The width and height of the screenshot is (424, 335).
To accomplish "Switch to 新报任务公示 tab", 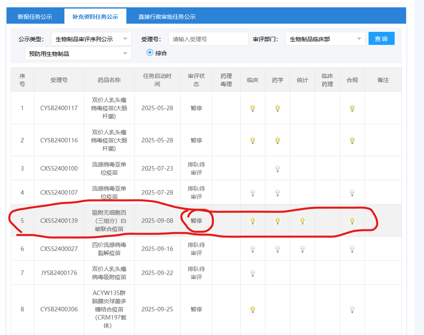I will click(x=35, y=17).
